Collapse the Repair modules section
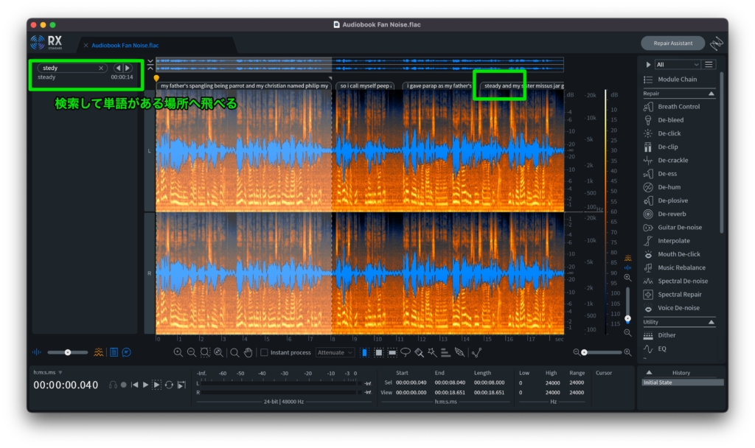Viewport: 755px width, 448px height. point(711,94)
